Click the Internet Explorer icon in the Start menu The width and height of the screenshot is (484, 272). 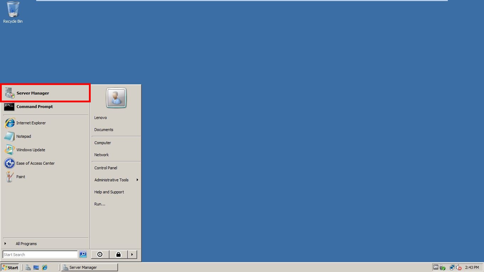click(10, 123)
